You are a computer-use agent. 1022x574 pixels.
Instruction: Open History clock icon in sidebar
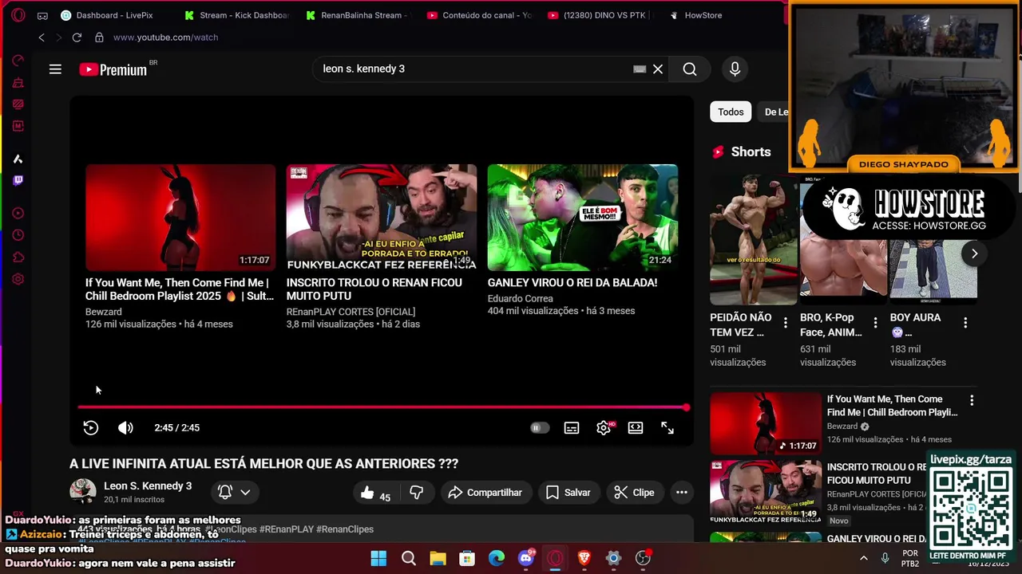pos(18,235)
